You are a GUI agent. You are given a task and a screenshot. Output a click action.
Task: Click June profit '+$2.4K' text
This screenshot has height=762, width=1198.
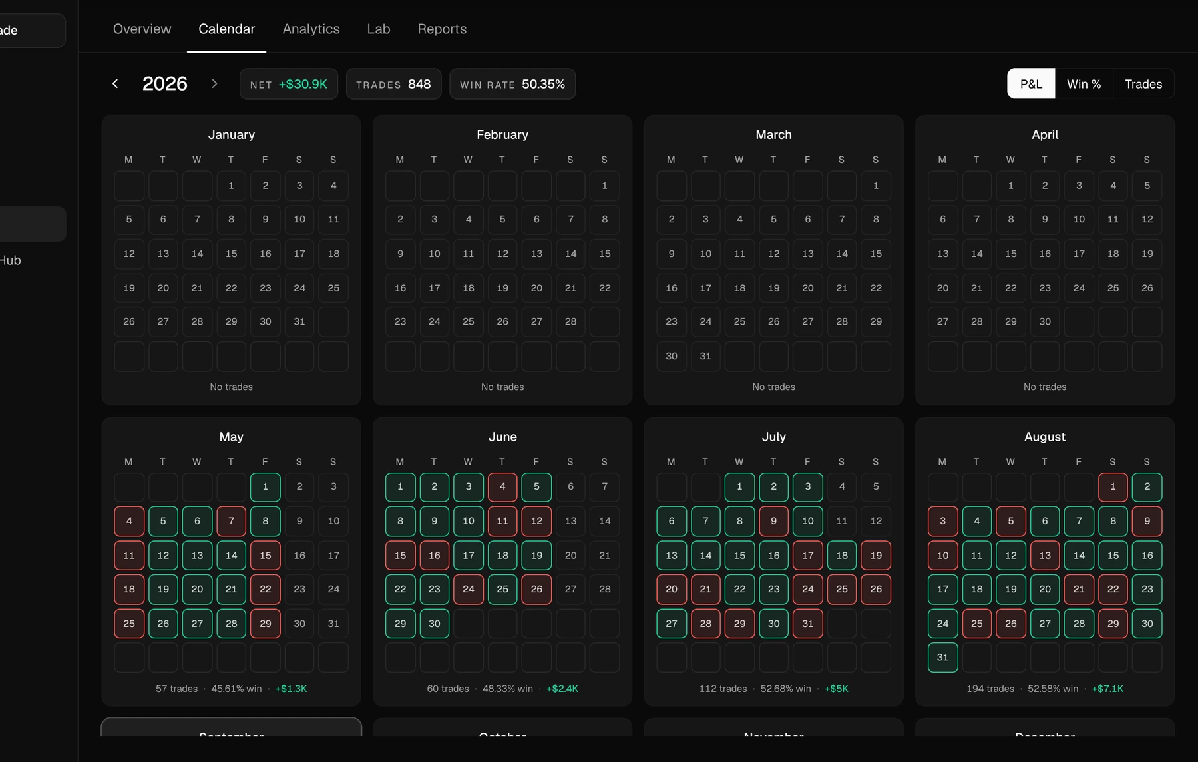pos(562,689)
